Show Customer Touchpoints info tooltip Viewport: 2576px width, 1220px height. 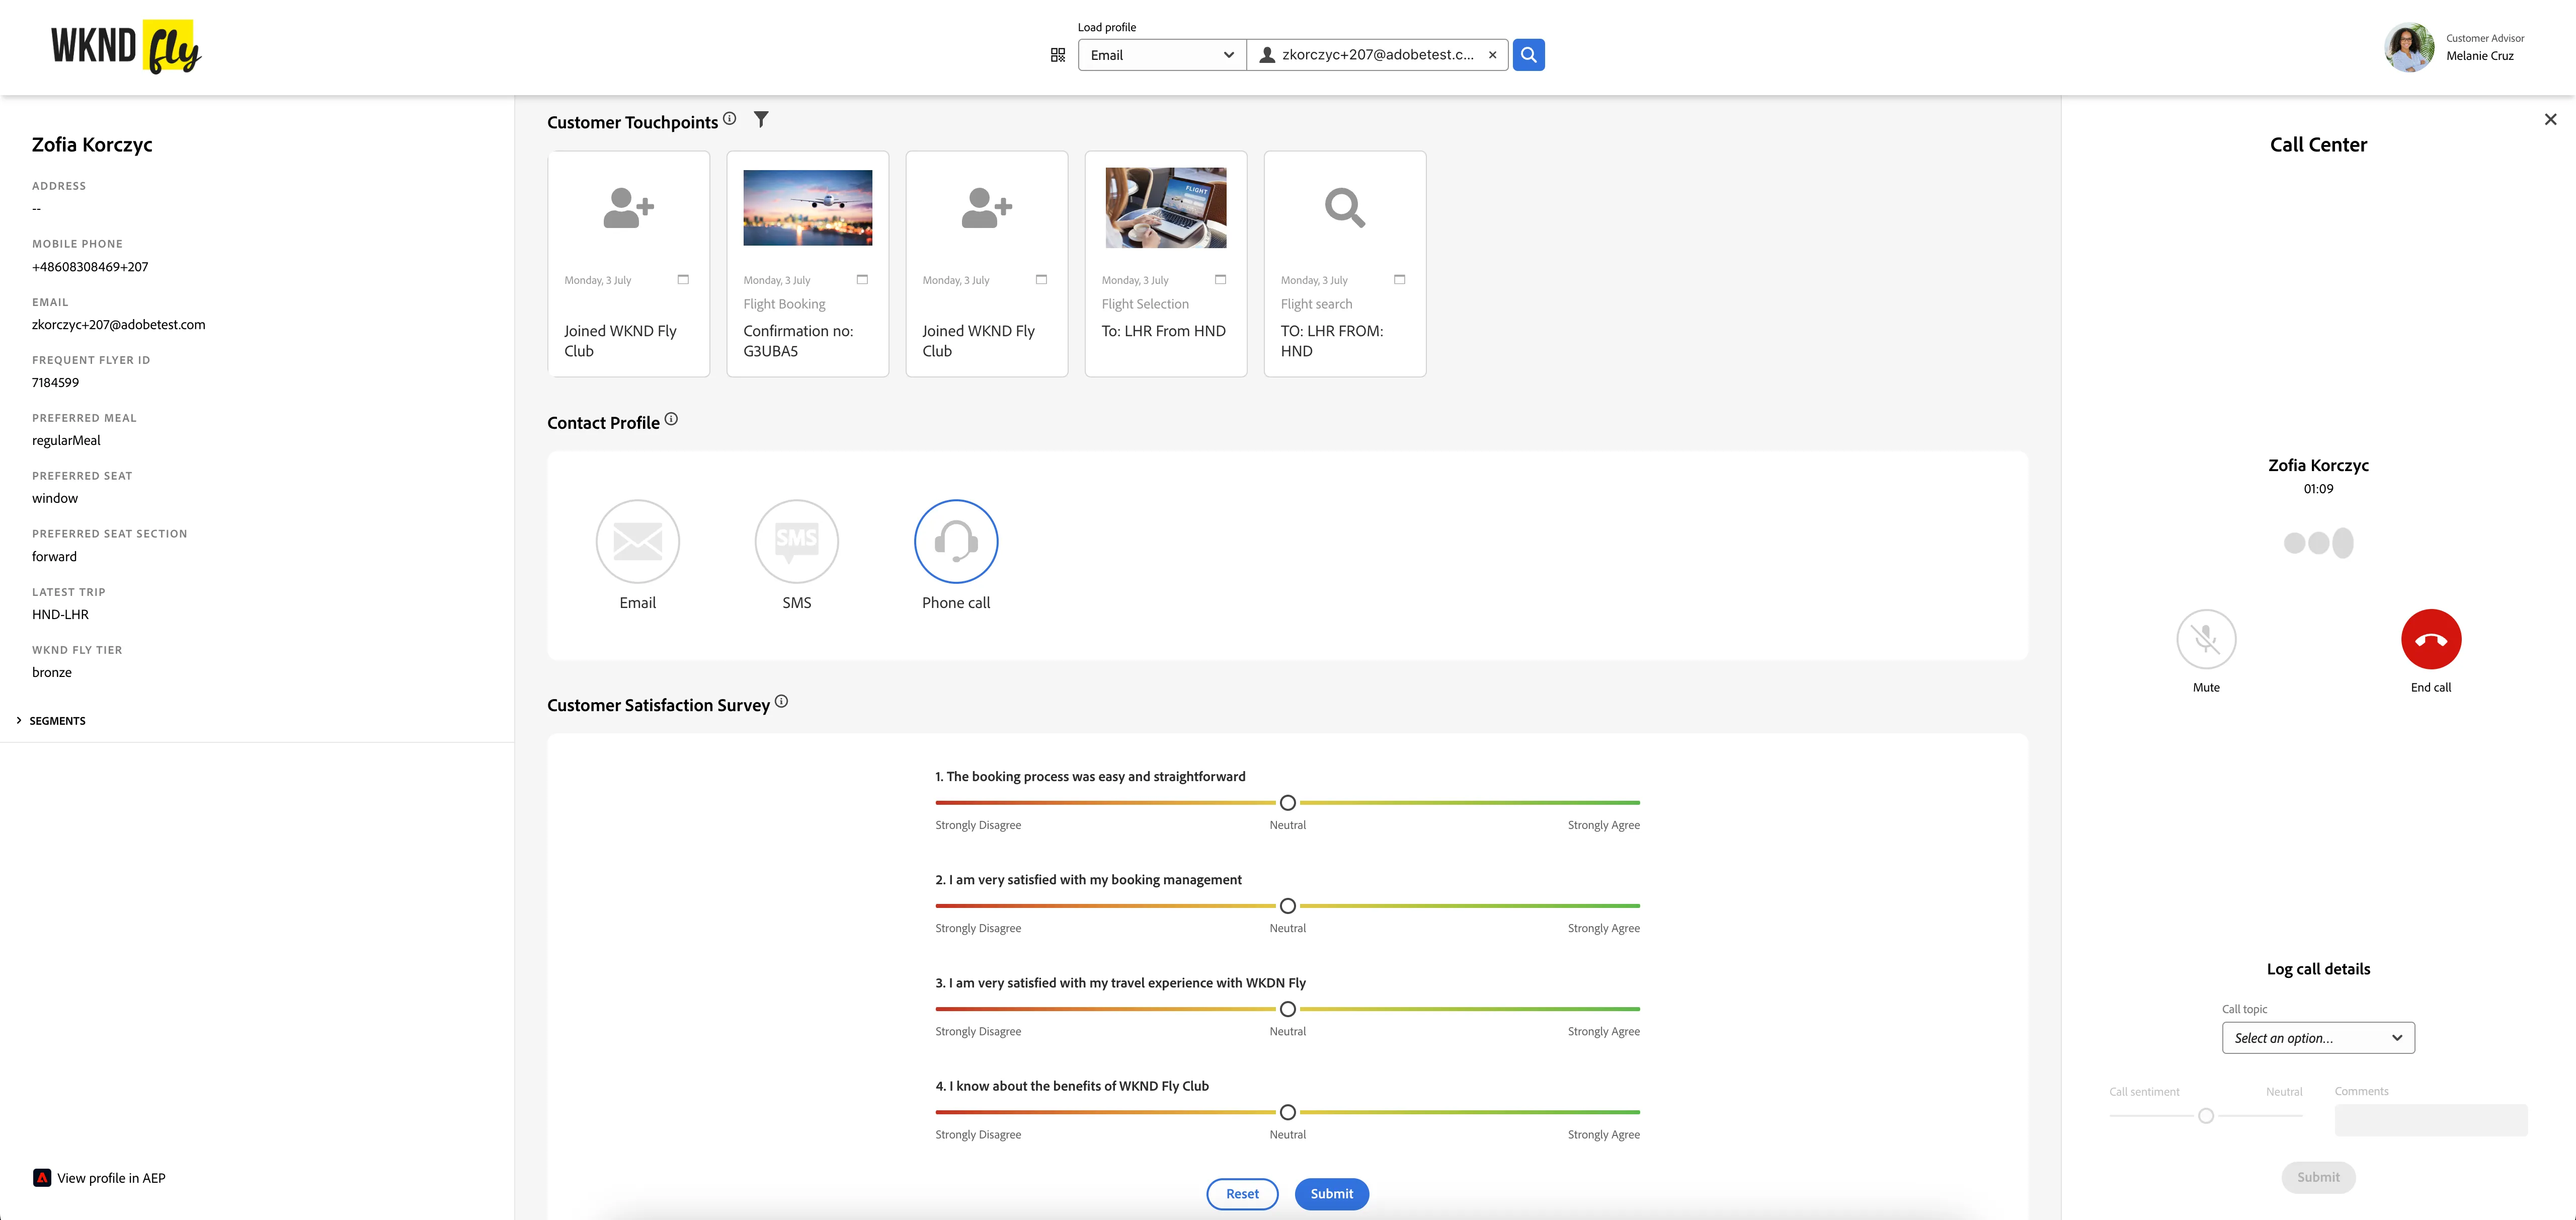[730, 119]
